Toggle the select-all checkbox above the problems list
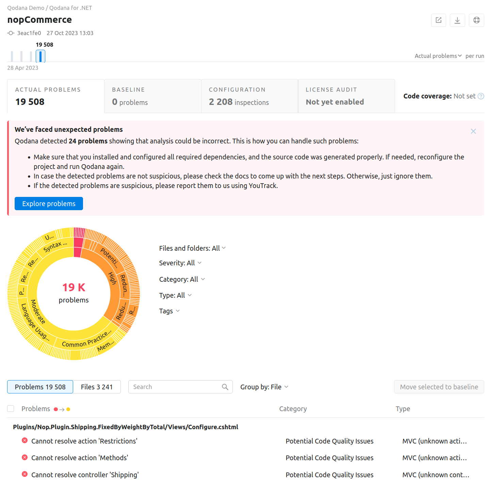The image size is (490, 482). point(11,408)
